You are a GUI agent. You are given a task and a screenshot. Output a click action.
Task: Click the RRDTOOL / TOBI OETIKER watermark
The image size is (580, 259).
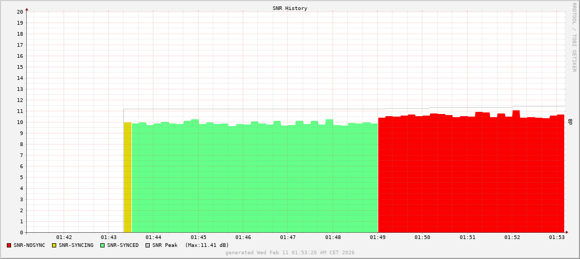tap(574, 37)
